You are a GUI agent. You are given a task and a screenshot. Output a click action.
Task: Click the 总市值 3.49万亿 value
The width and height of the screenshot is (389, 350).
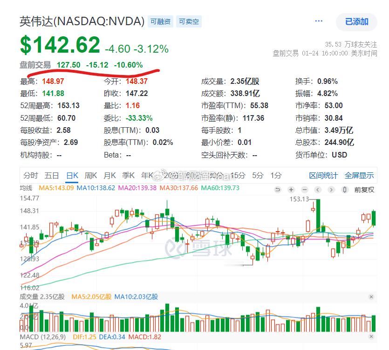click(x=339, y=130)
